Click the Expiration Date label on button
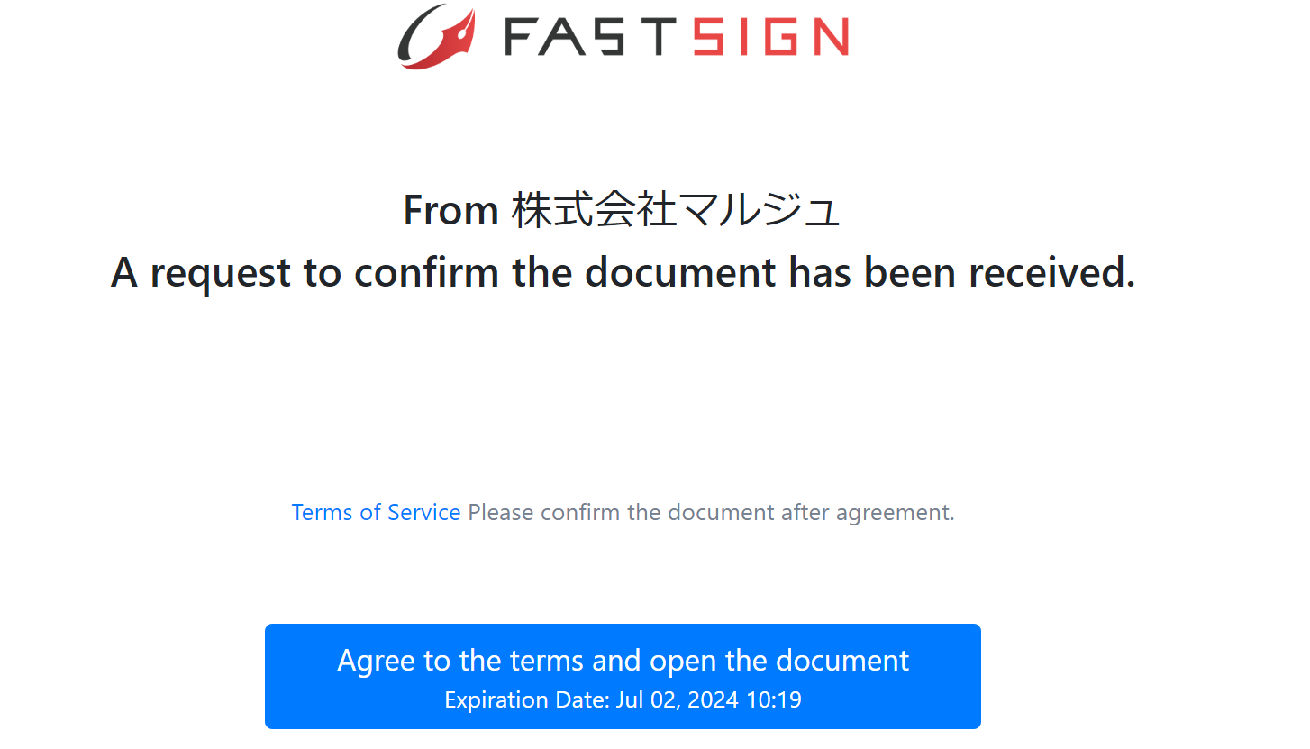 click(527, 700)
